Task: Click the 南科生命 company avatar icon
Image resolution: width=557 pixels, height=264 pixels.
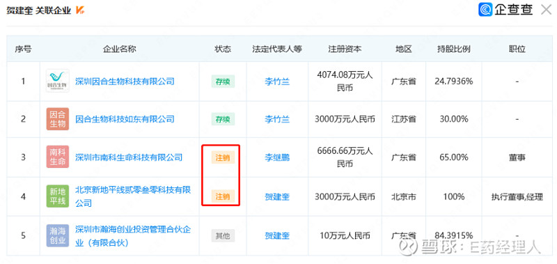Action: pos(58,157)
